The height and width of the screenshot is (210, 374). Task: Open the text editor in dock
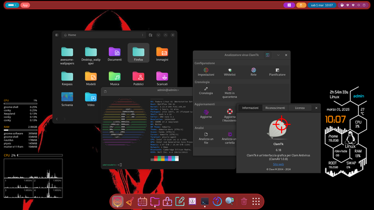coord(180,201)
